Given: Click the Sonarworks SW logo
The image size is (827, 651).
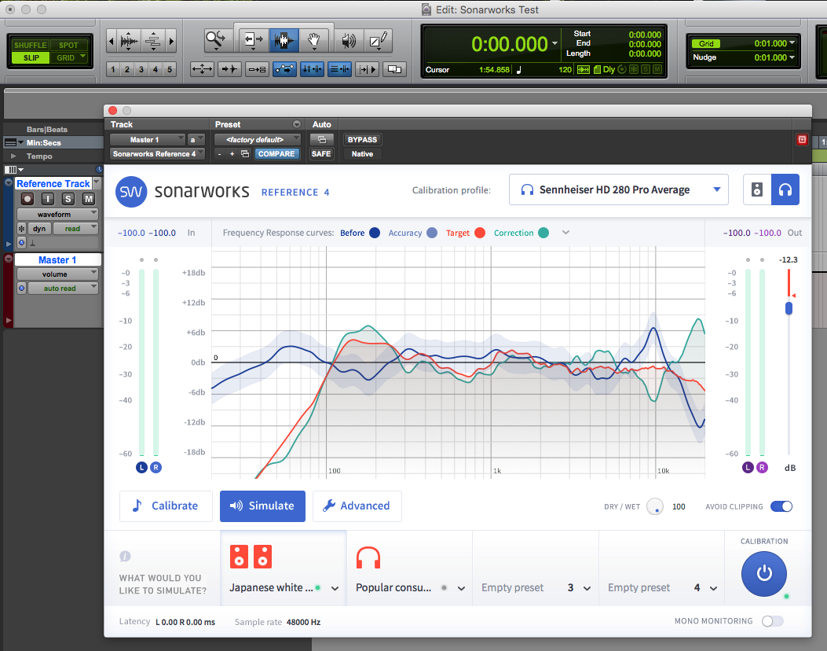Looking at the screenshot, I should click(x=130, y=189).
